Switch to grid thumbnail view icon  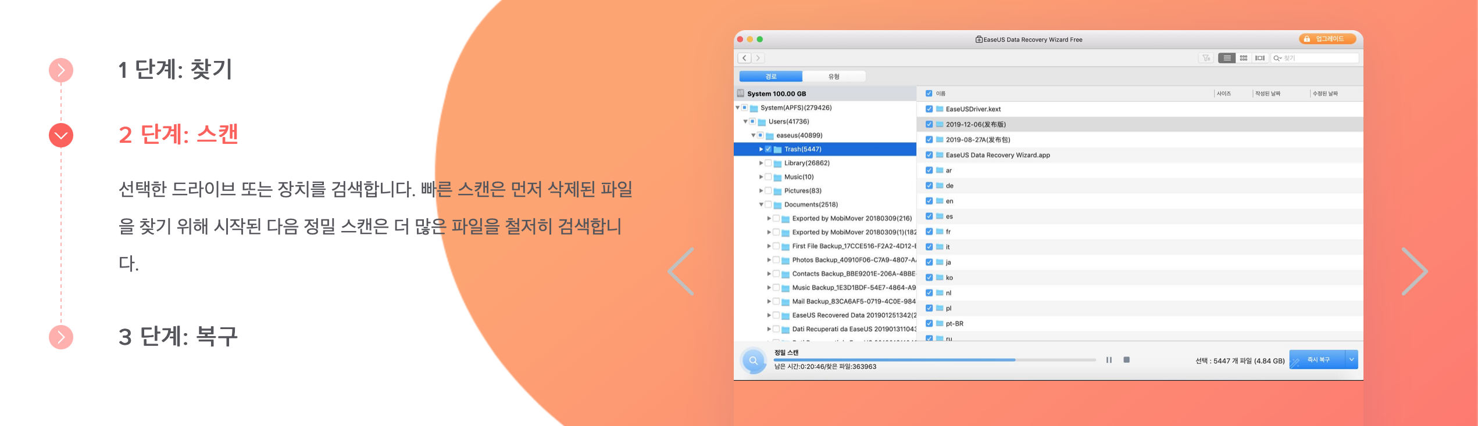click(1244, 58)
